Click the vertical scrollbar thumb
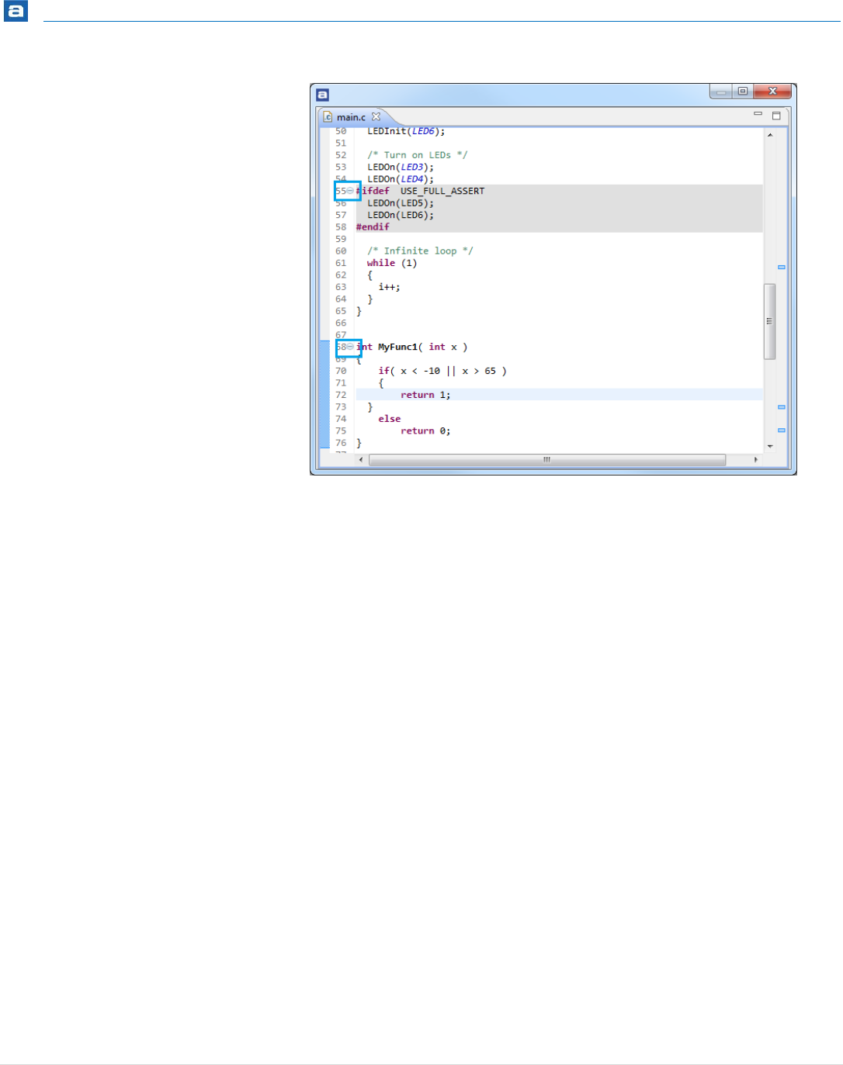 (770, 321)
